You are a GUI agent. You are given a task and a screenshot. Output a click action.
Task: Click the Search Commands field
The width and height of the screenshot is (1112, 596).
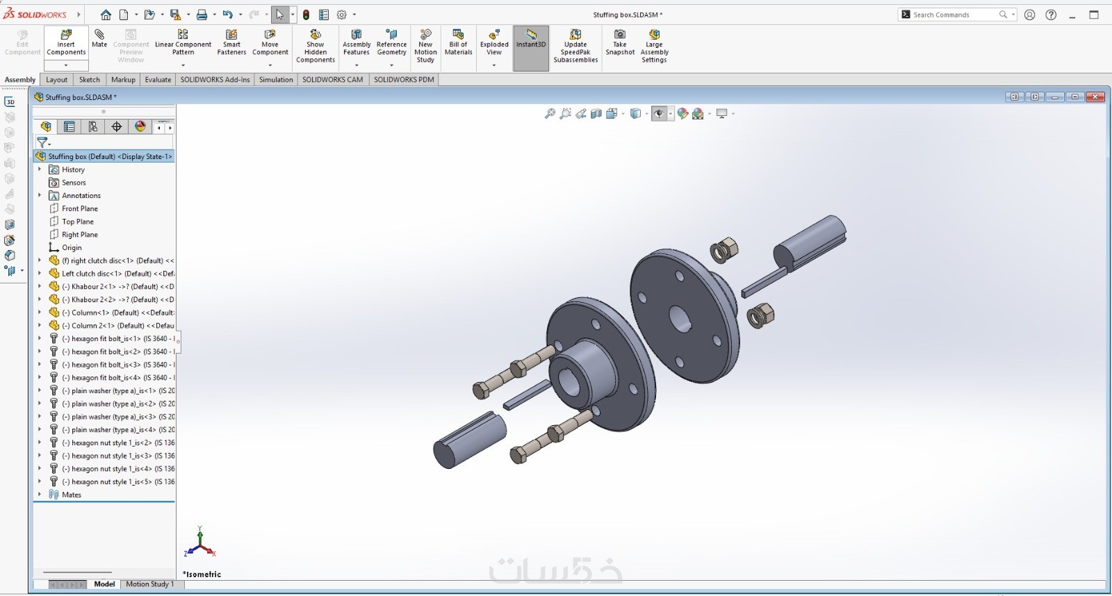pos(956,15)
